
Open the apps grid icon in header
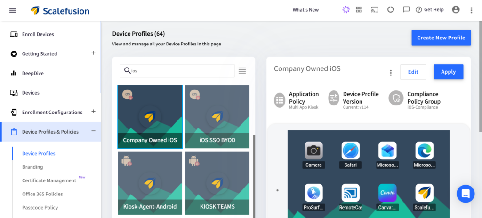pyautogui.click(x=359, y=10)
